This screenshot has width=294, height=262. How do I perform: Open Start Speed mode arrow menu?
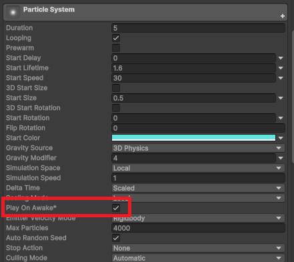point(281,78)
